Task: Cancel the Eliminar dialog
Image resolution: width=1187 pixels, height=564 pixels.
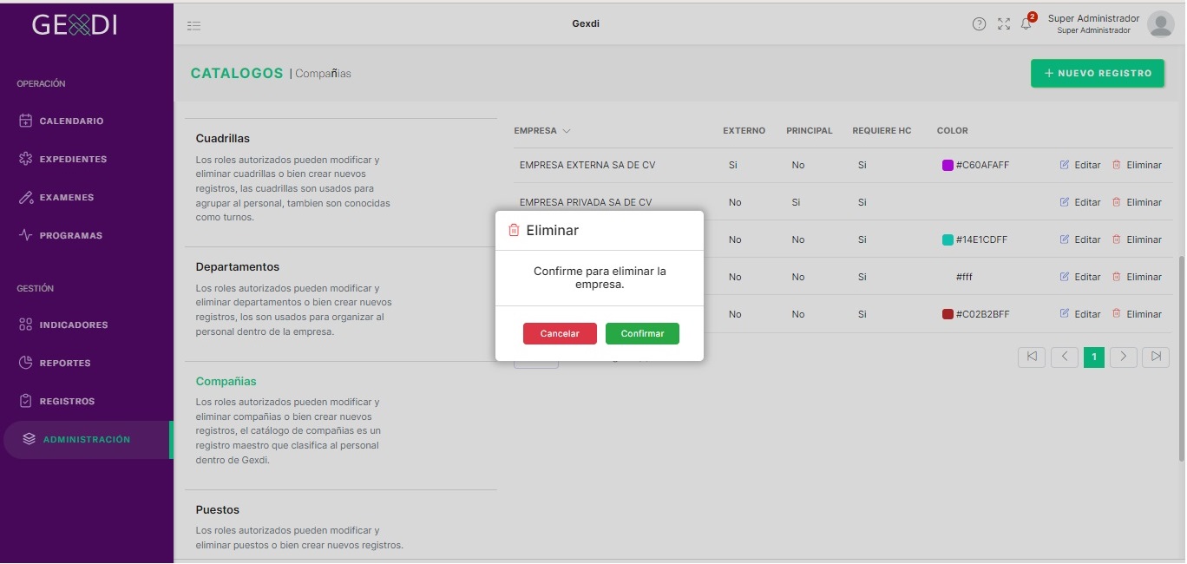Action: click(560, 333)
